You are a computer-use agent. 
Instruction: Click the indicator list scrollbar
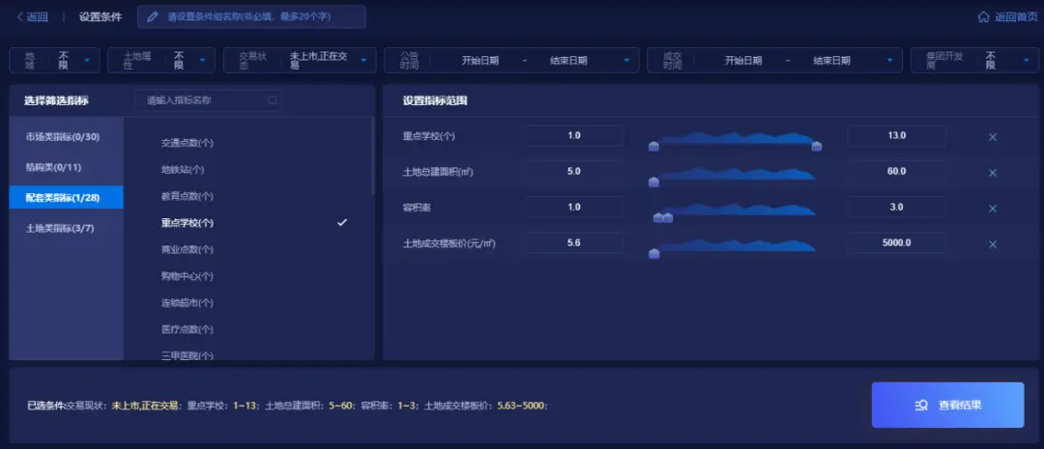point(372,157)
